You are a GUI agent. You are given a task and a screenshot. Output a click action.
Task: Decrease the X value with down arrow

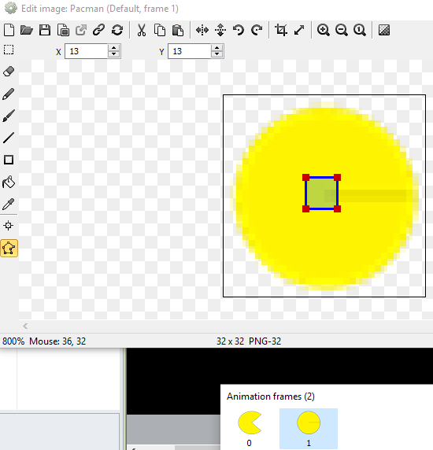114,54
